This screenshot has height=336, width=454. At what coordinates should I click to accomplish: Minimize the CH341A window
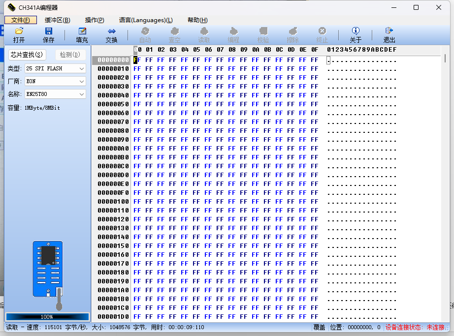pyautogui.click(x=394, y=7)
